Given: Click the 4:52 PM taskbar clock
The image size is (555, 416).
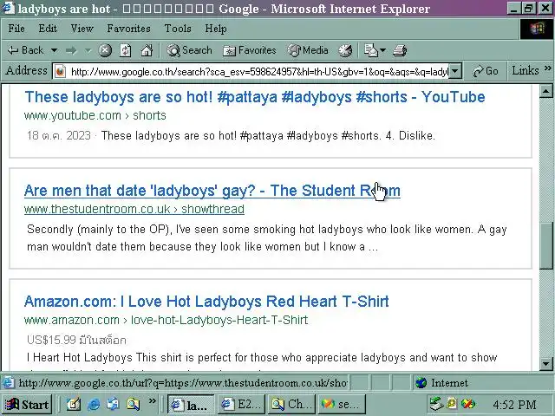Looking at the screenshot, I should (514, 405).
